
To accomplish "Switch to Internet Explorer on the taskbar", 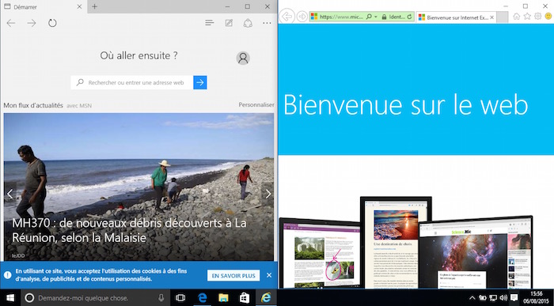I will [266, 298].
